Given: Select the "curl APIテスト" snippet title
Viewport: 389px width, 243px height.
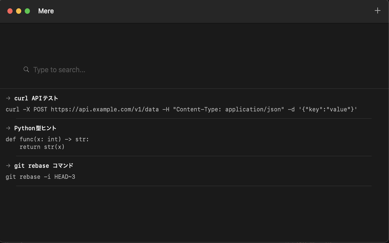Looking at the screenshot, I should tap(36, 98).
